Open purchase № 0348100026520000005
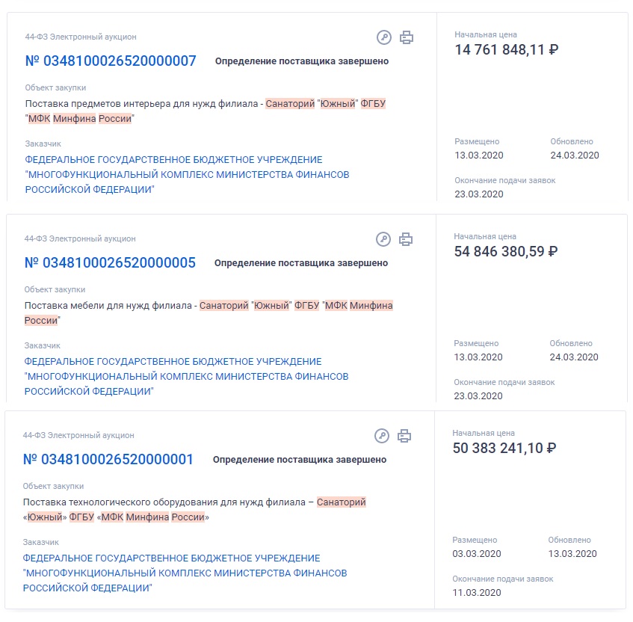This screenshot has width=633, height=622. click(110, 263)
